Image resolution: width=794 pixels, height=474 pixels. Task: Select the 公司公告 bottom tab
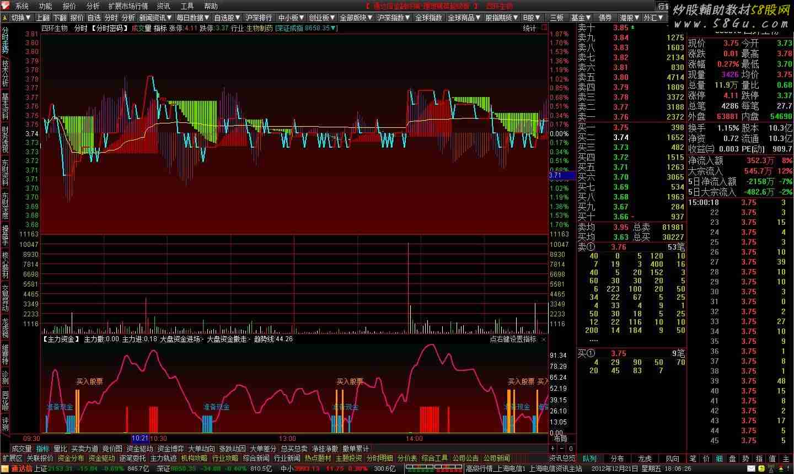[466, 459]
